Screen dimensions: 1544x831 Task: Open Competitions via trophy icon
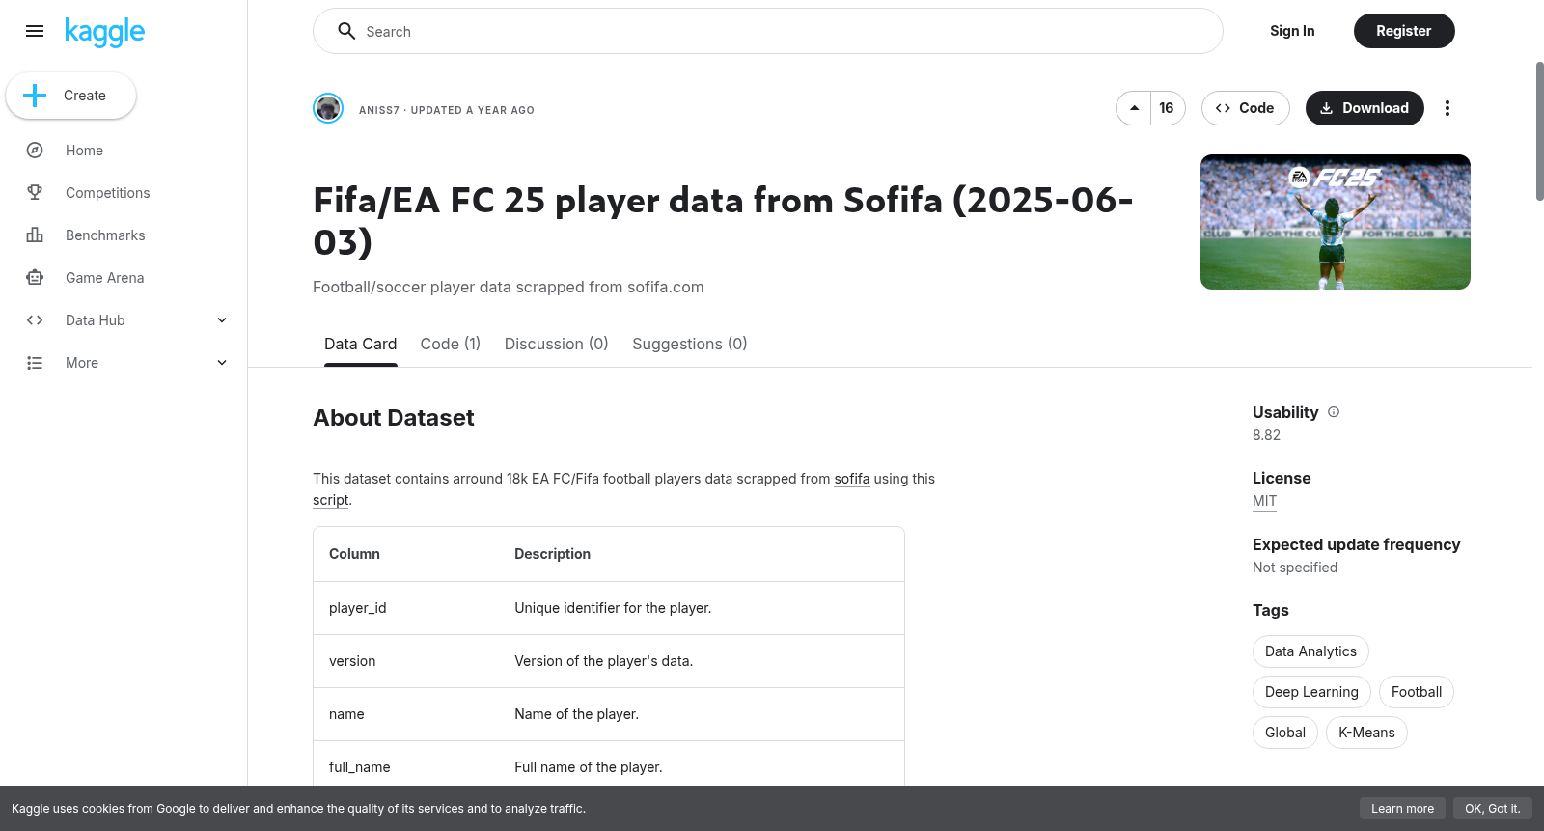pos(35,193)
